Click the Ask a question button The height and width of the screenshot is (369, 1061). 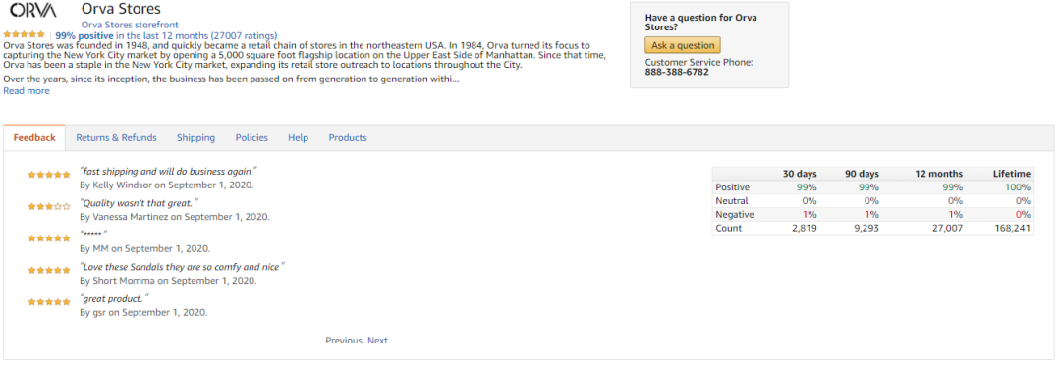click(x=683, y=45)
